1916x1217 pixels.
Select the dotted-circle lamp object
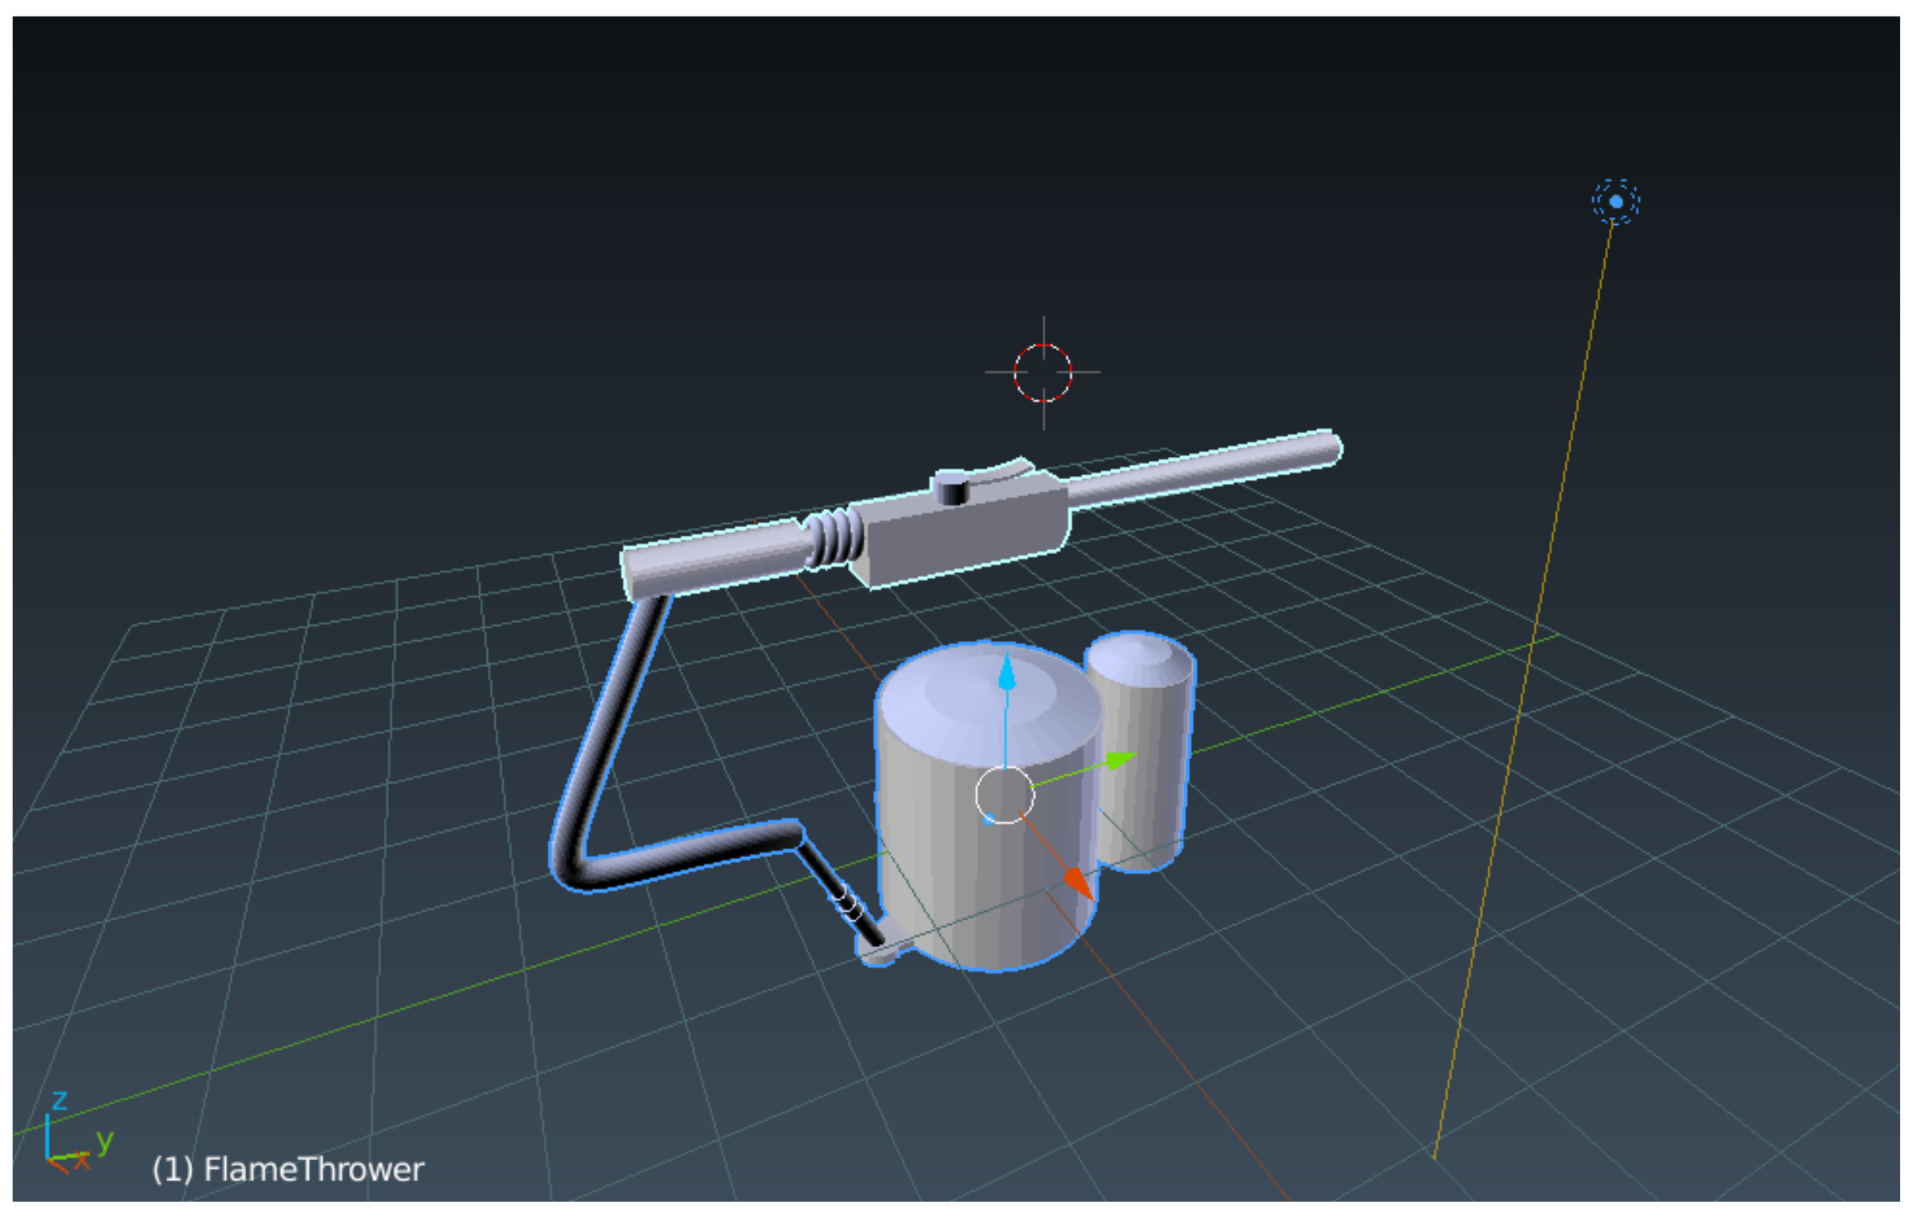(x=1615, y=201)
